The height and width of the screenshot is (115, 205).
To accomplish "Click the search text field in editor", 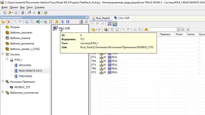I will click(x=163, y=29).
